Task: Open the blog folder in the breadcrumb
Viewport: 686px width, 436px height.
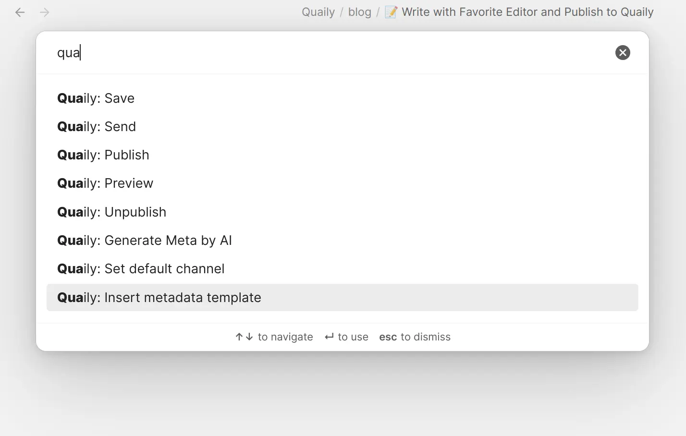Action: [359, 12]
